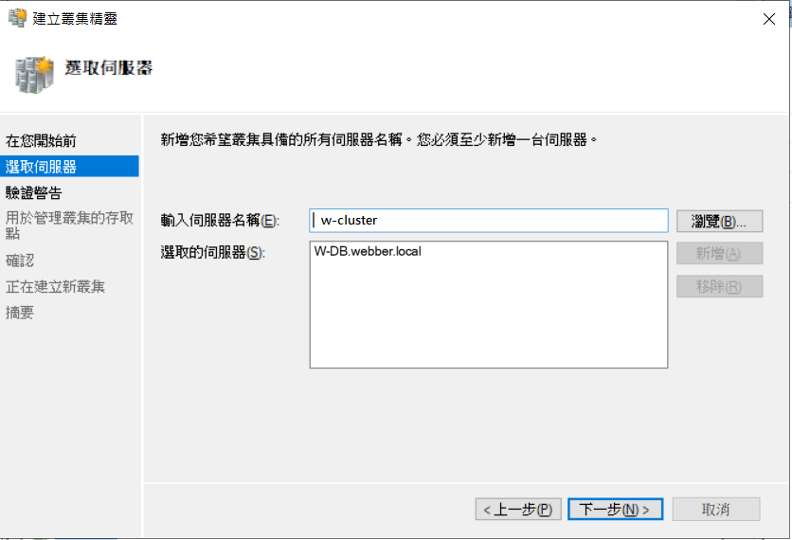Select the 確認 step in sidebar
The width and height of the screenshot is (792, 540).
[x=20, y=260]
